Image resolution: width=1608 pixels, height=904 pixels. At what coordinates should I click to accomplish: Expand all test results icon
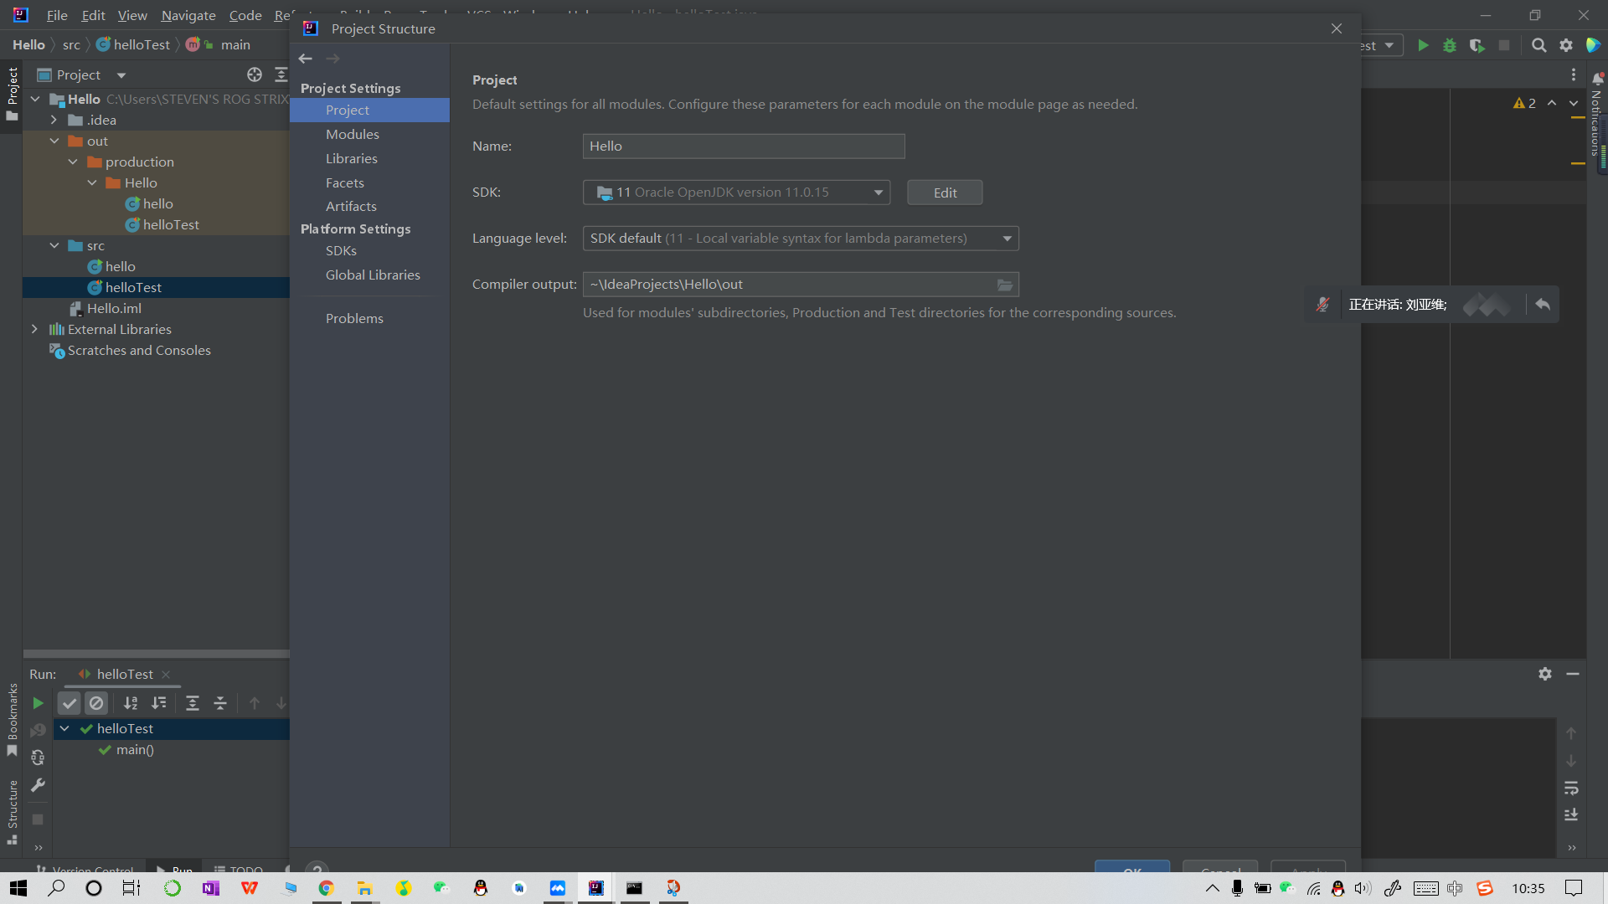point(193,703)
